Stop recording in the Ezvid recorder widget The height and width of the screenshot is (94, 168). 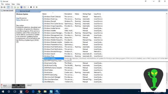point(18,86)
